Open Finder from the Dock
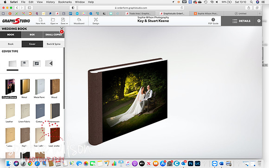Image resolution: width=269 pixels, height=168 pixels. tap(9, 163)
